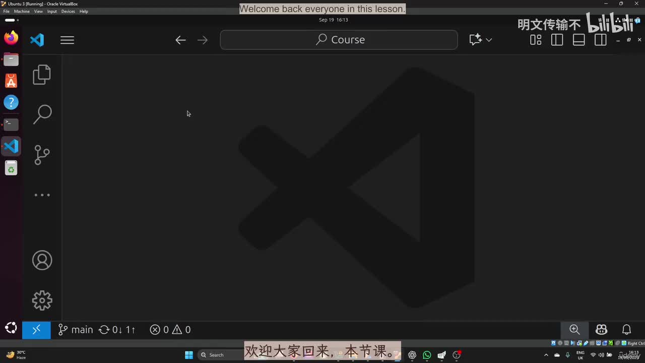Show Applications via the Ubuntu logo button
The image size is (645, 363).
(11, 328)
